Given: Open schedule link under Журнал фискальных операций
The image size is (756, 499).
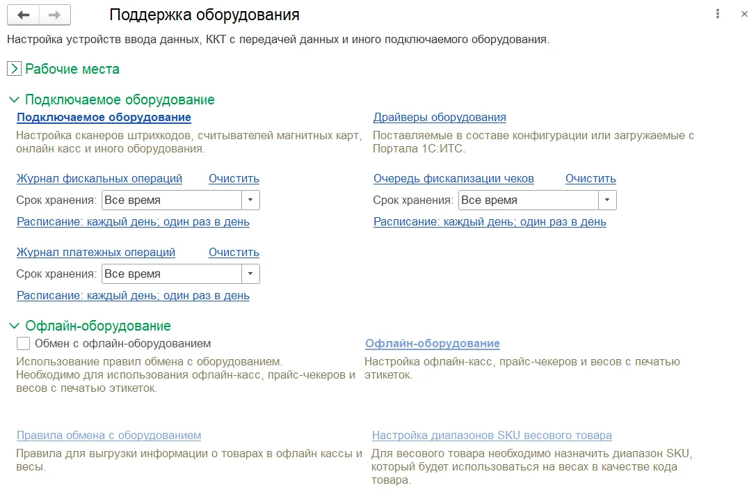Looking at the screenshot, I should pyautogui.click(x=133, y=222).
